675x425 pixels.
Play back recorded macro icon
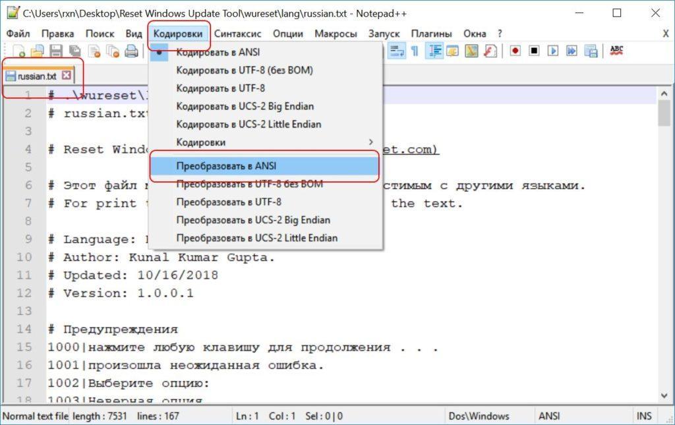(x=553, y=51)
